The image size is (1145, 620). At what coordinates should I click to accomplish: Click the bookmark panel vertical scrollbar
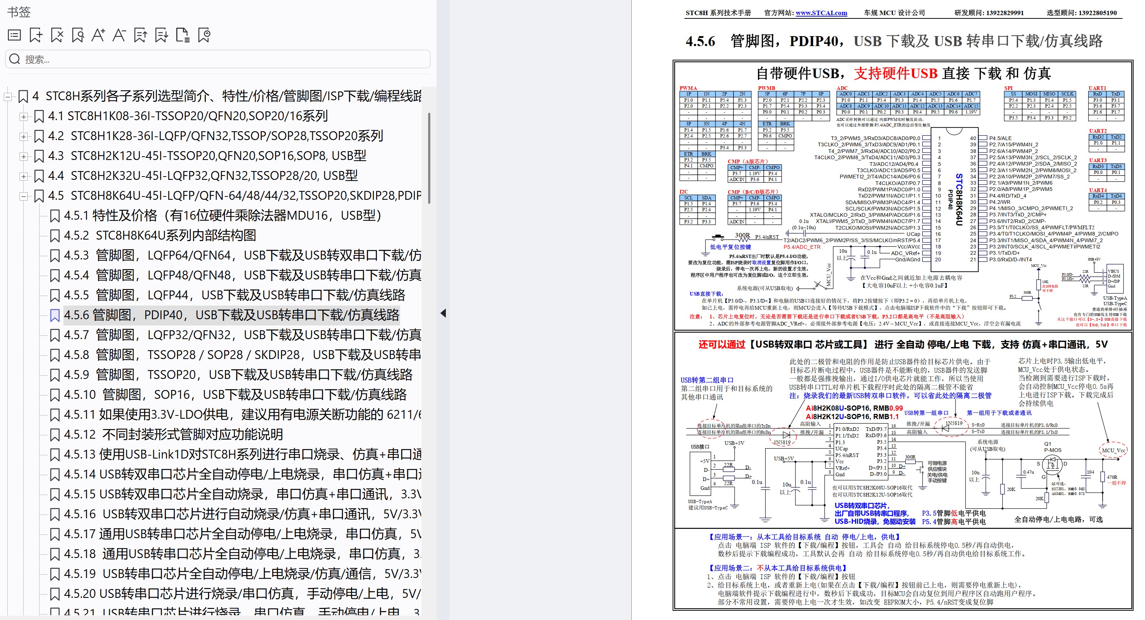click(x=429, y=158)
